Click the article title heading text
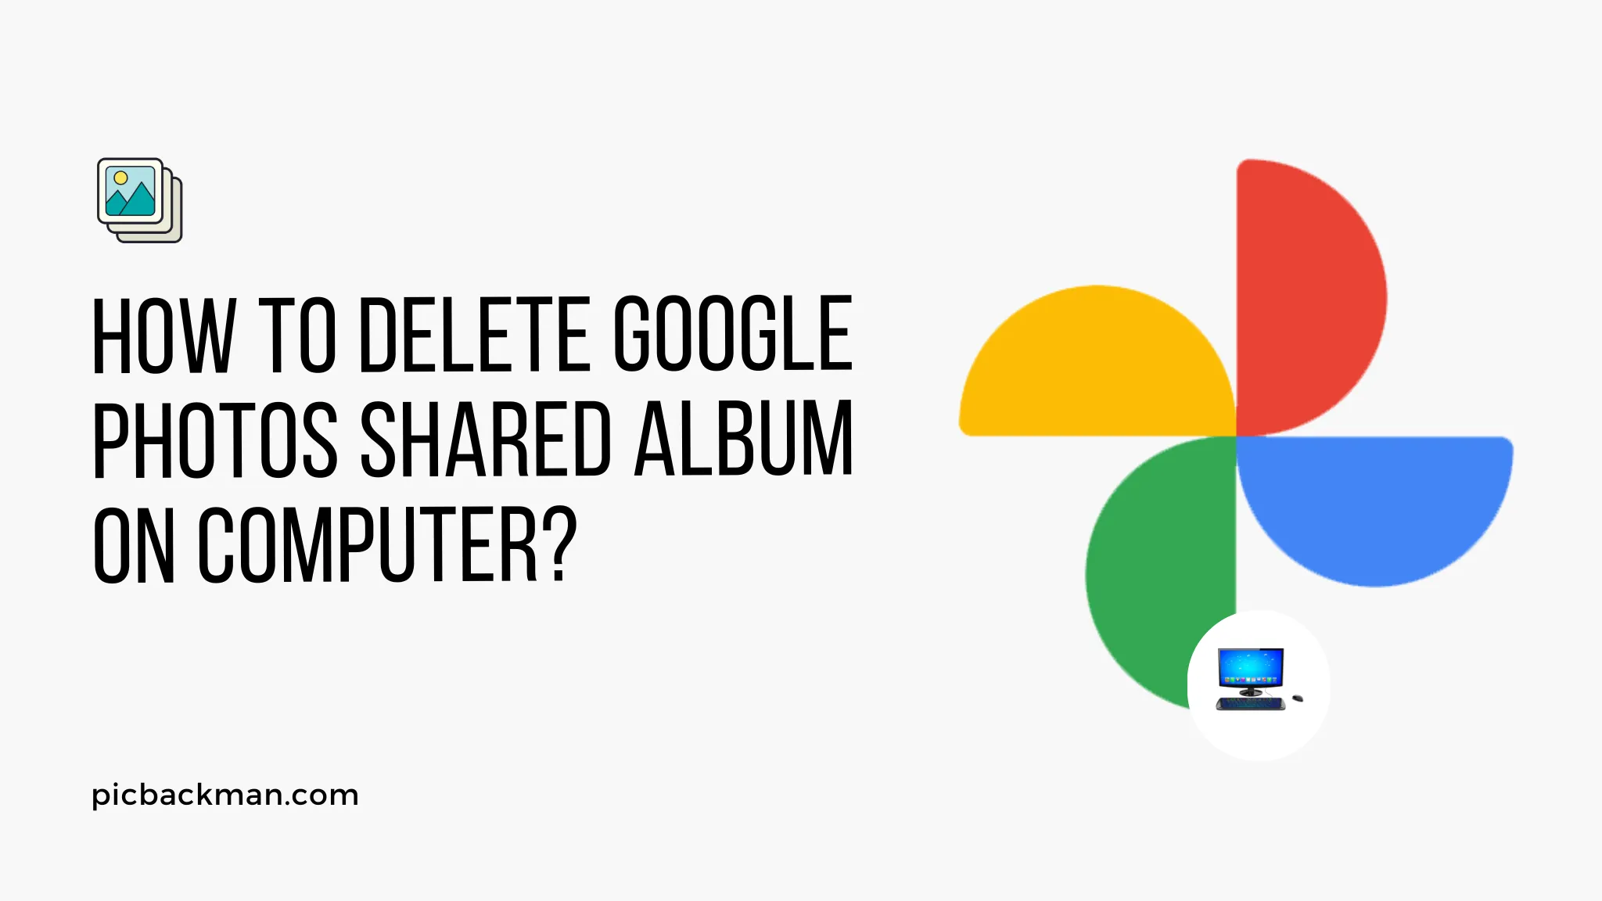Screen dimensions: 1602x901 (x=472, y=441)
